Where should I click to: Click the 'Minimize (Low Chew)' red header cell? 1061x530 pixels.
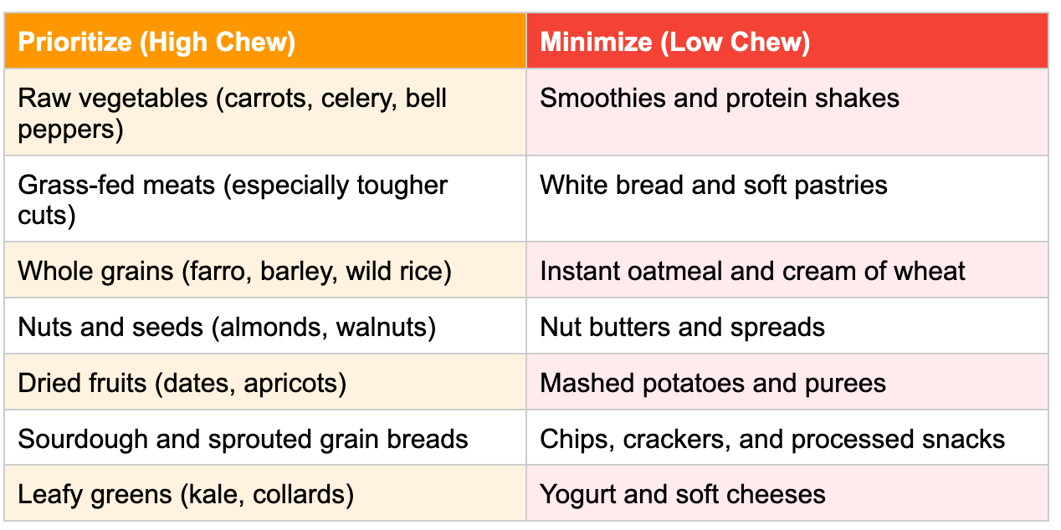click(787, 42)
